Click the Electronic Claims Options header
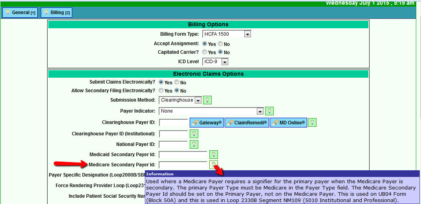 pyautogui.click(x=208, y=74)
